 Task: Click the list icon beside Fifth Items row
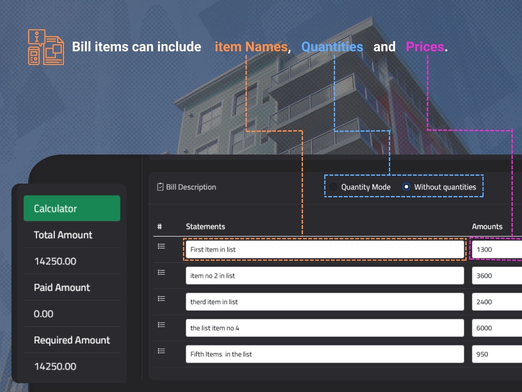click(161, 351)
